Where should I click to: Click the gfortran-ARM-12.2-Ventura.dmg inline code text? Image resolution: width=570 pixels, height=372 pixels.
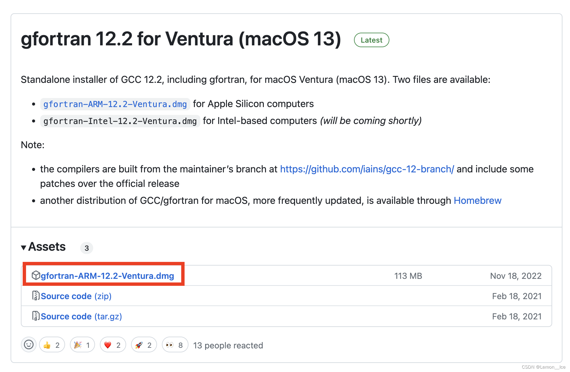[x=115, y=104]
